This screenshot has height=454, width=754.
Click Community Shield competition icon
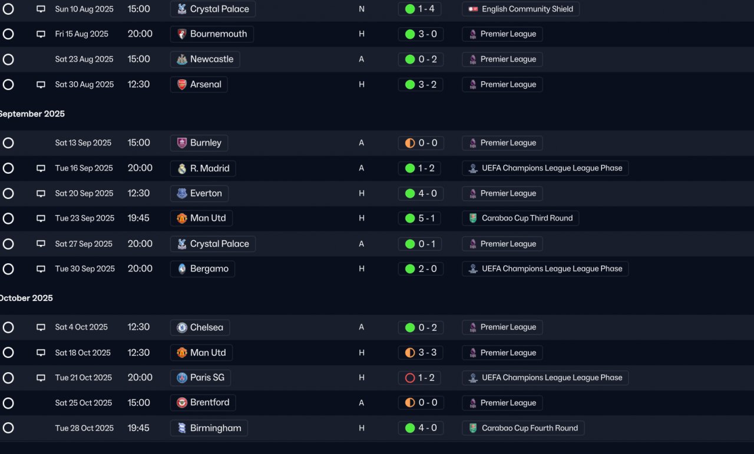click(473, 9)
